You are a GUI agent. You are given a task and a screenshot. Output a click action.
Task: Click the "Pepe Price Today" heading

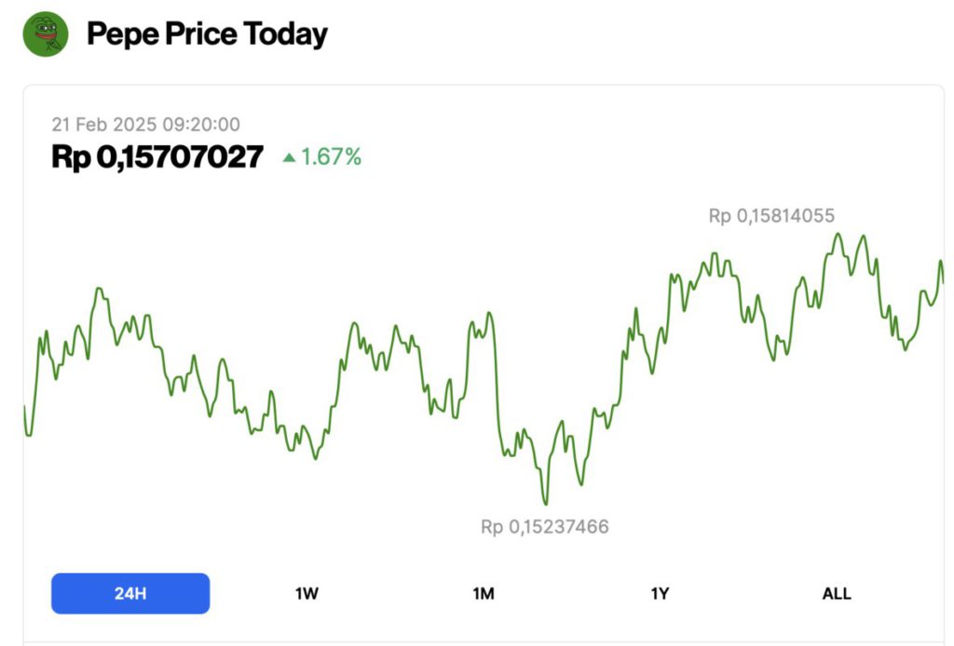(207, 34)
